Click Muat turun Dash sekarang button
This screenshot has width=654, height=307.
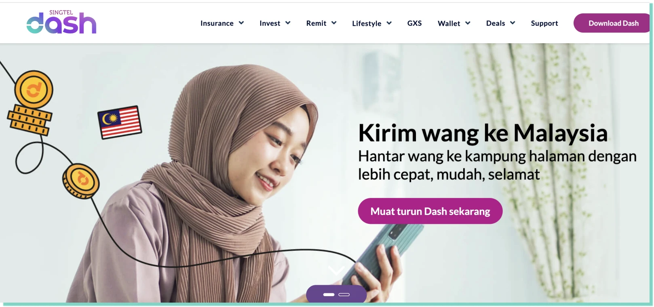point(430,211)
